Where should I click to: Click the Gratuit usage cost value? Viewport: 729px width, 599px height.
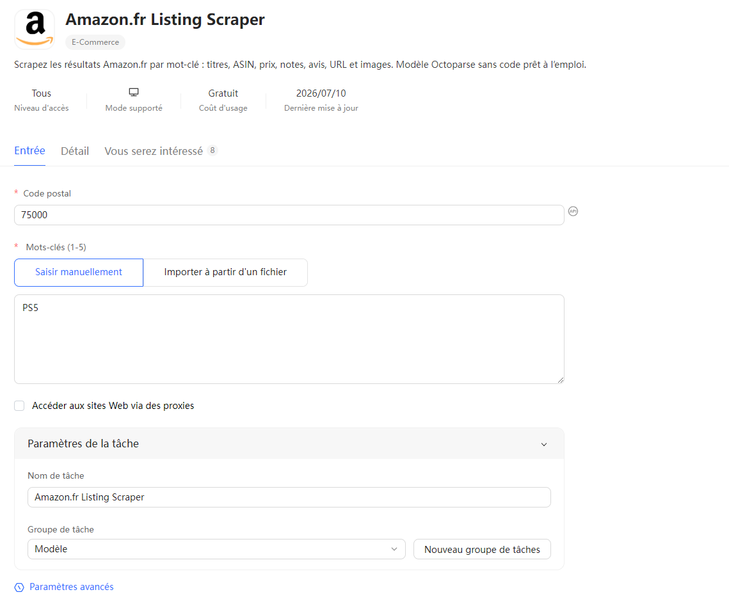point(223,93)
